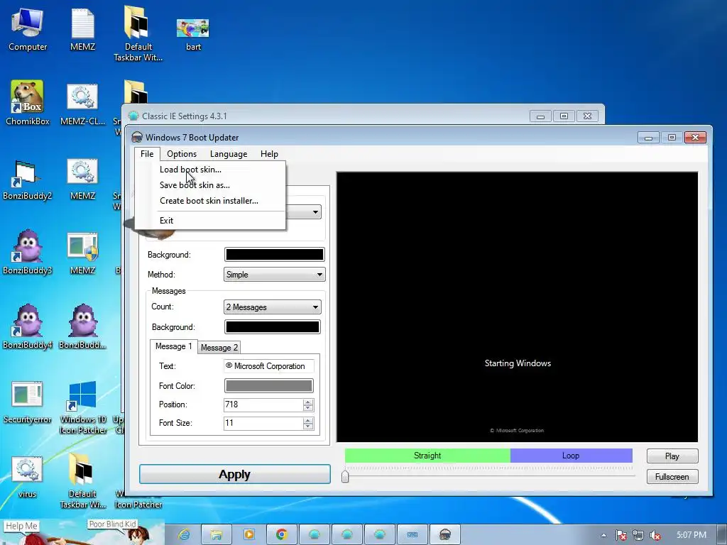Click the Play button
This screenshot has height=545, width=727.
click(x=672, y=456)
